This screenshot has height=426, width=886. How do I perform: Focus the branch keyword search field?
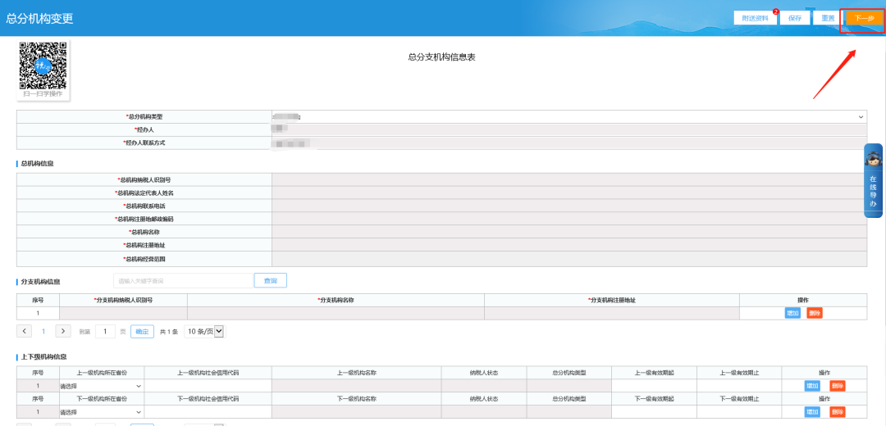(x=183, y=281)
